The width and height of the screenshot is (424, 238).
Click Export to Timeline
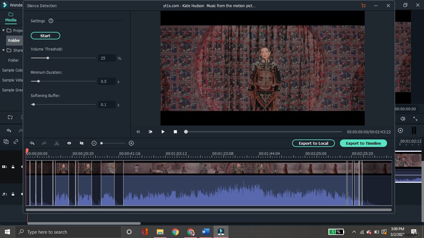363,143
